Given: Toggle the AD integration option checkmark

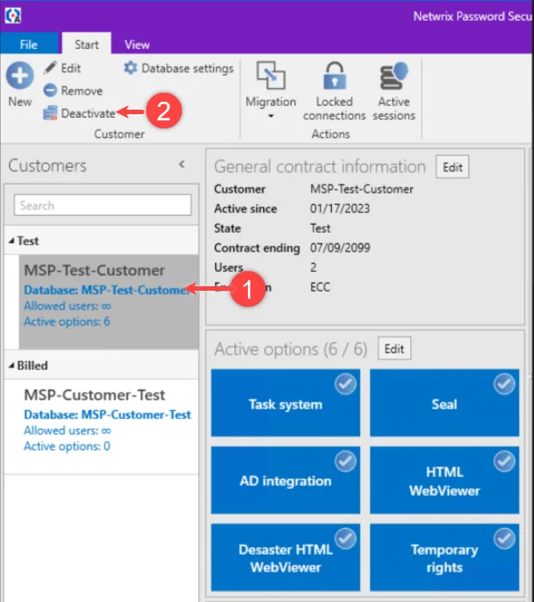Looking at the screenshot, I should click(x=346, y=461).
